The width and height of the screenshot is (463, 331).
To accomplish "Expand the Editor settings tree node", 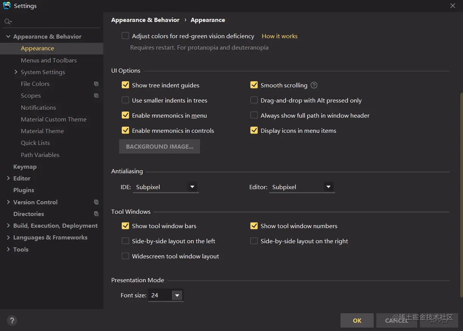I will [8, 178].
